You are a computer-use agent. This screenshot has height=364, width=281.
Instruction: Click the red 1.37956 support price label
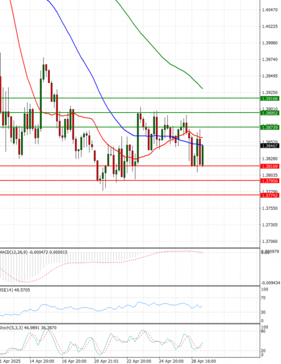point(270,181)
